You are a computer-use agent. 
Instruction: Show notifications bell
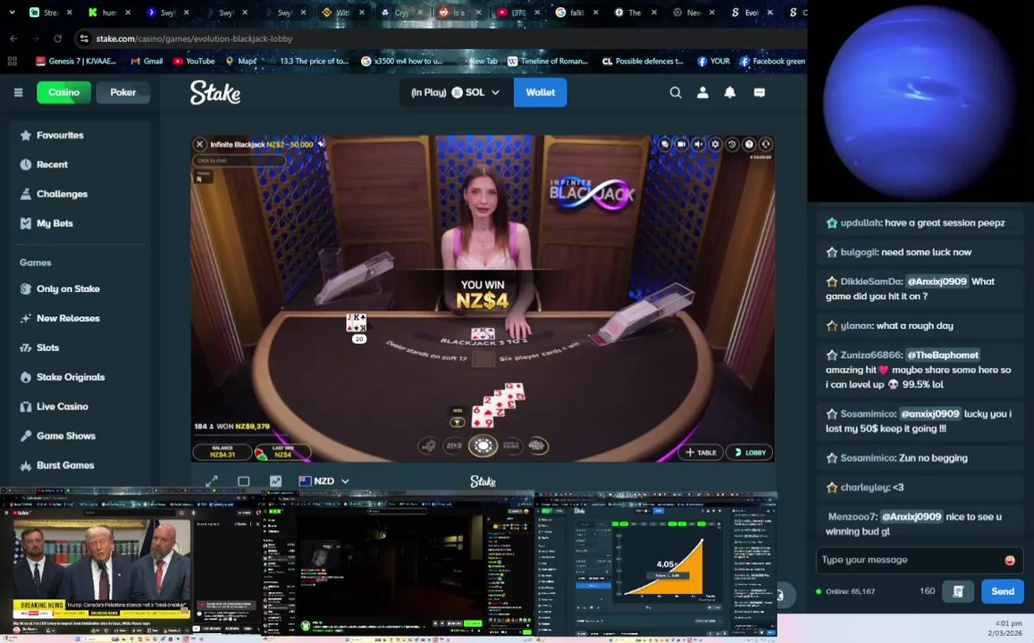pos(730,93)
